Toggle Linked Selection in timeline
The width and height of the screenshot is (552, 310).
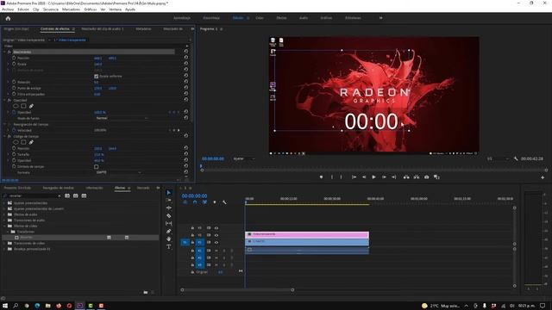pos(204,202)
